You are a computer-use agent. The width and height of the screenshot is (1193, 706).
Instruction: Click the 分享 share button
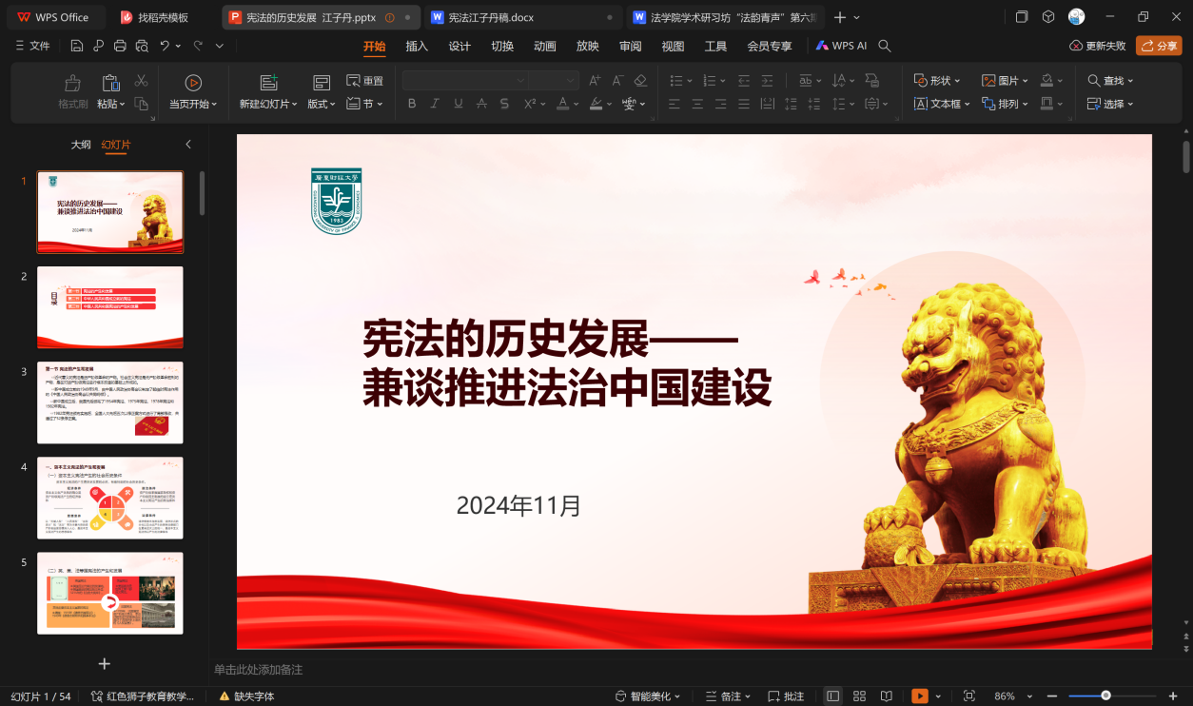(x=1159, y=46)
